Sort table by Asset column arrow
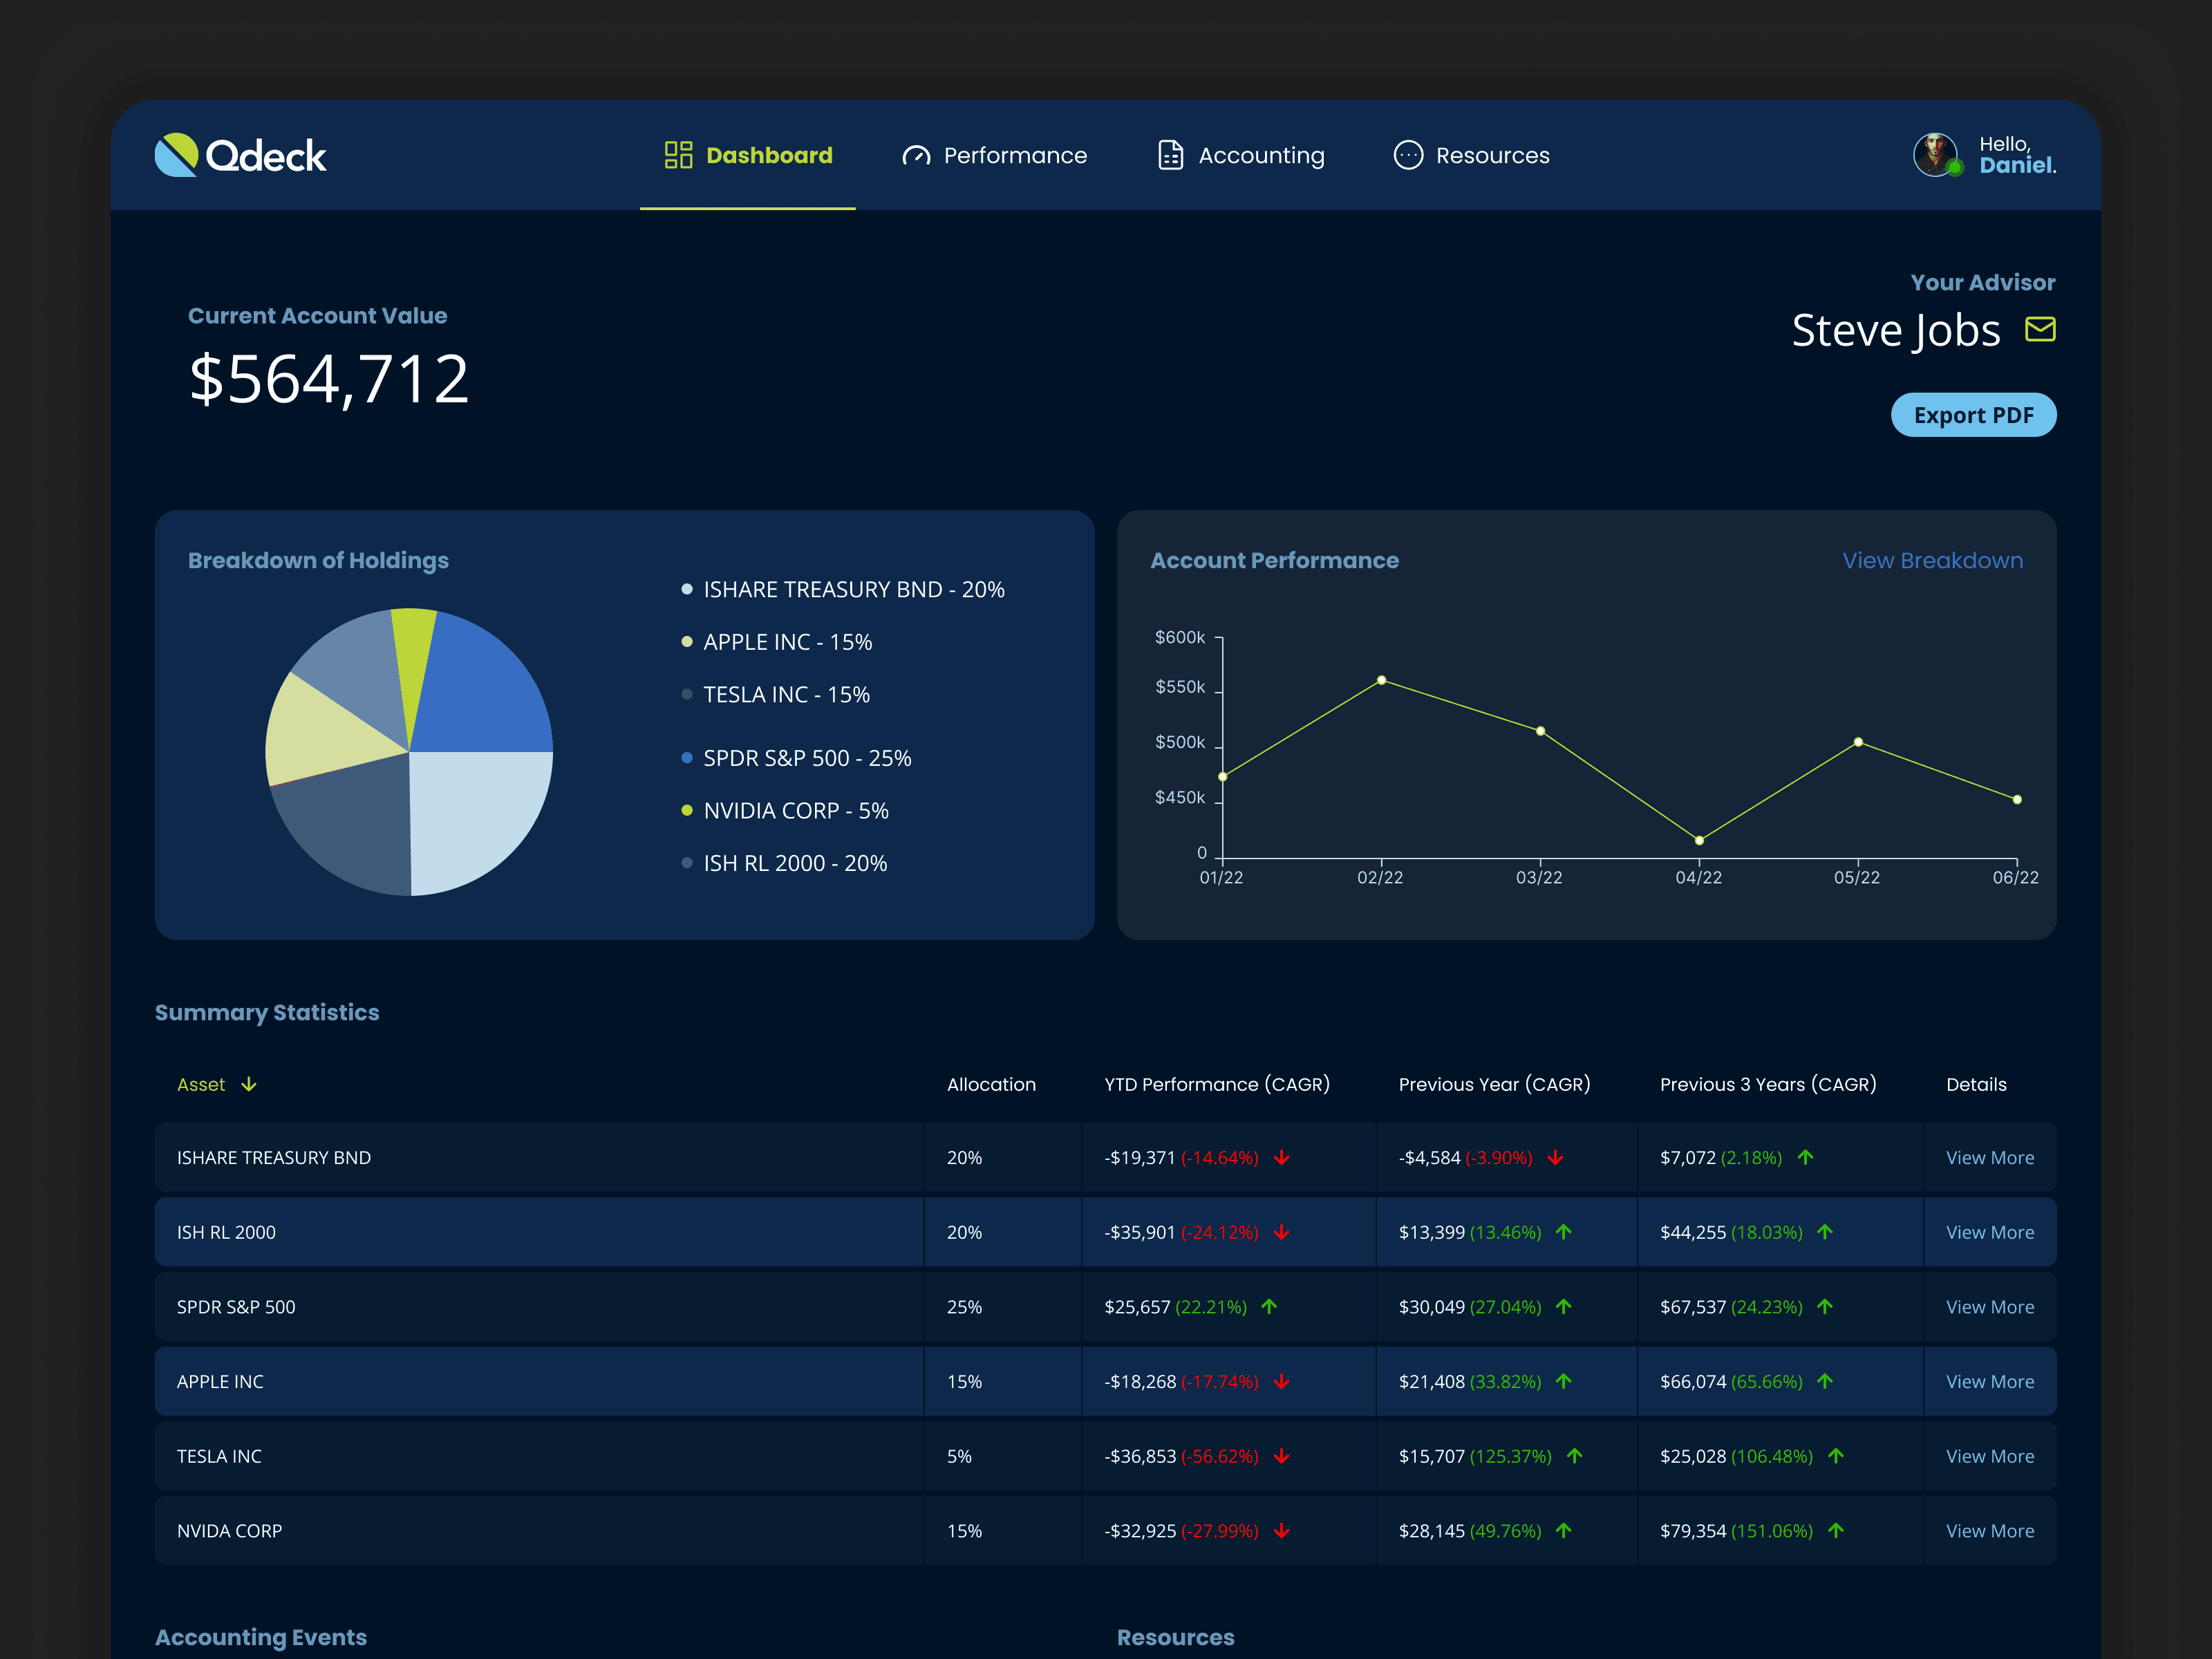Screen dimensions: 2212x1659 (249, 1085)
